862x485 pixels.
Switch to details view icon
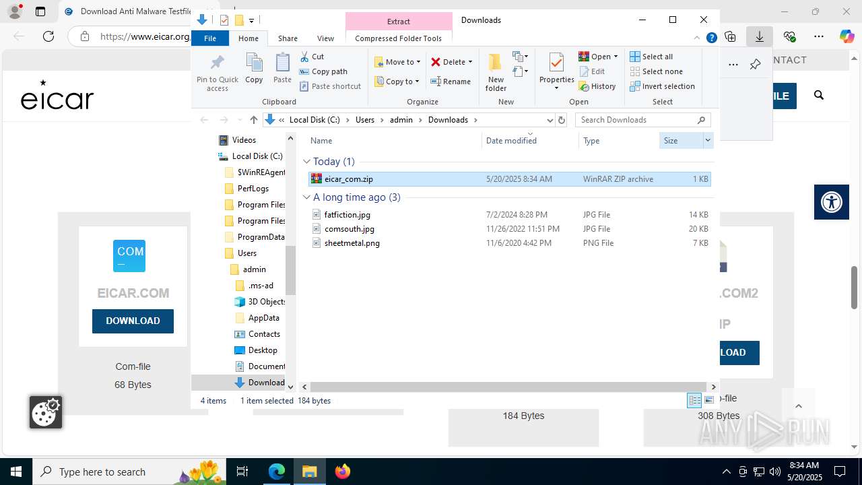[694, 401]
